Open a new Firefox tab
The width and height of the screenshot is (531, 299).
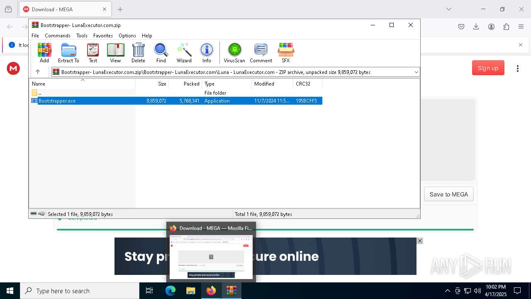point(120,9)
